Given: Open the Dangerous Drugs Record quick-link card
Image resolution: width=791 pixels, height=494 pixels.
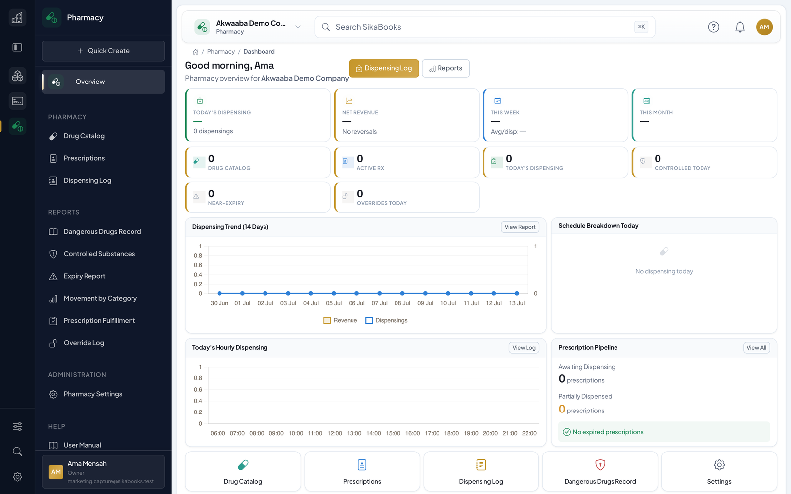Looking at the screenshot, I should pos(600,471).
